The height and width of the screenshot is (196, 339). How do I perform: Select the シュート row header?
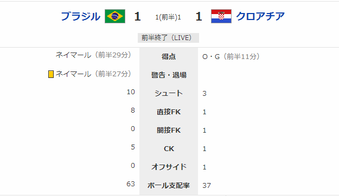click(x=169, y=93)
